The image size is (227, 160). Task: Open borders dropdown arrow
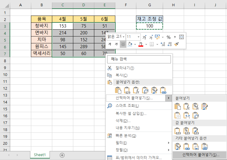coord(157,44)
